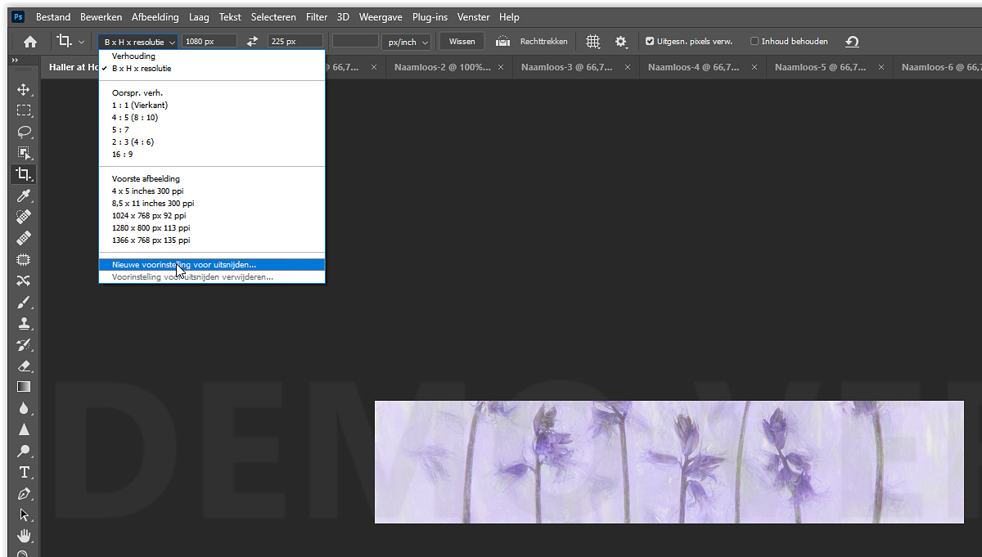
Task: Disable Uitgesn. pixels verw. checkbox
Action: pos(650,42)
